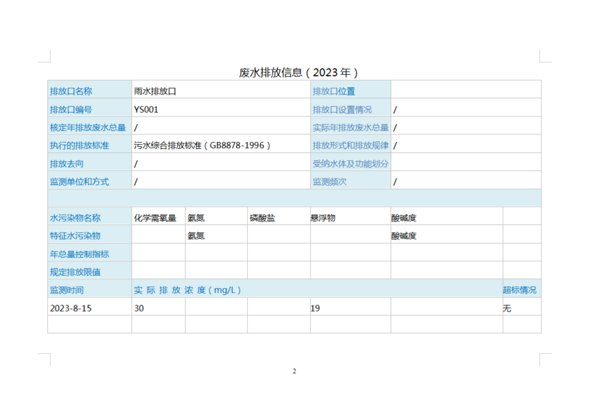Select the 排放口设置情况 label cell
This screenshot has height=417, width=590.
click(x=342, y=109)
